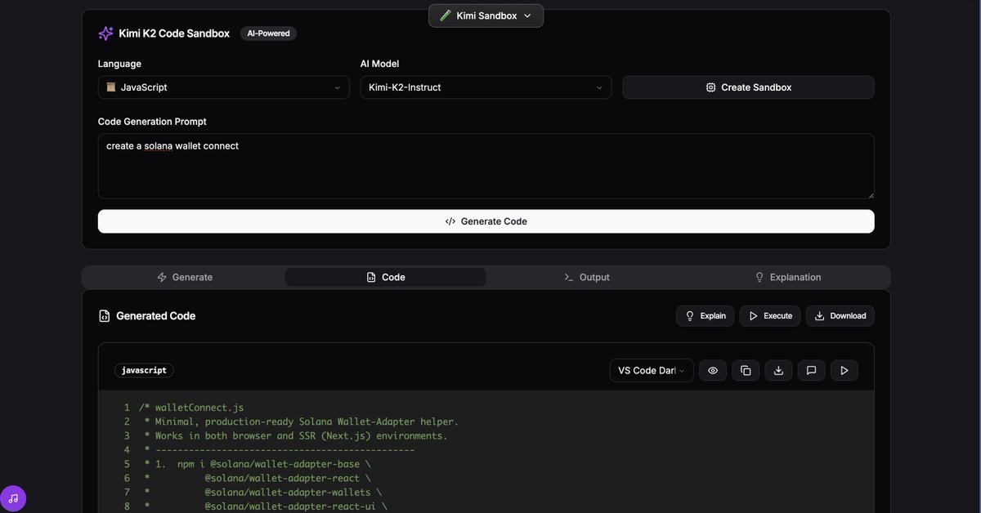Click the chevron on the Kimi Sandbox dropdown
The height and width of the screenshot is (513, 981).
pos(527,16)
